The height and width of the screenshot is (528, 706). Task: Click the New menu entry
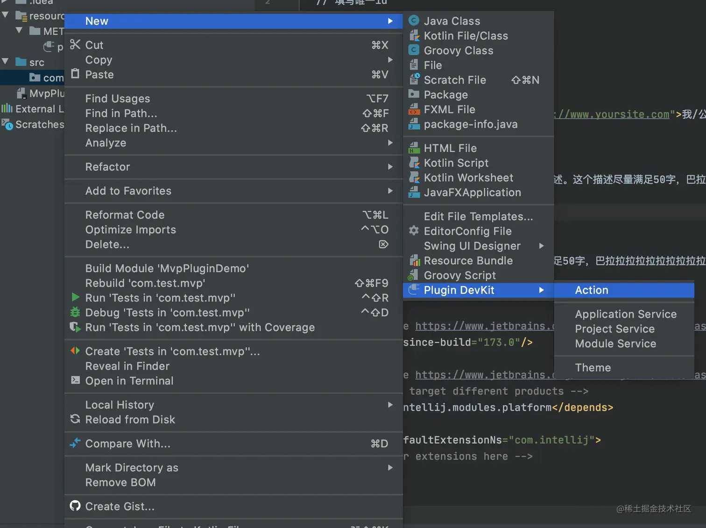coord(233,21)
